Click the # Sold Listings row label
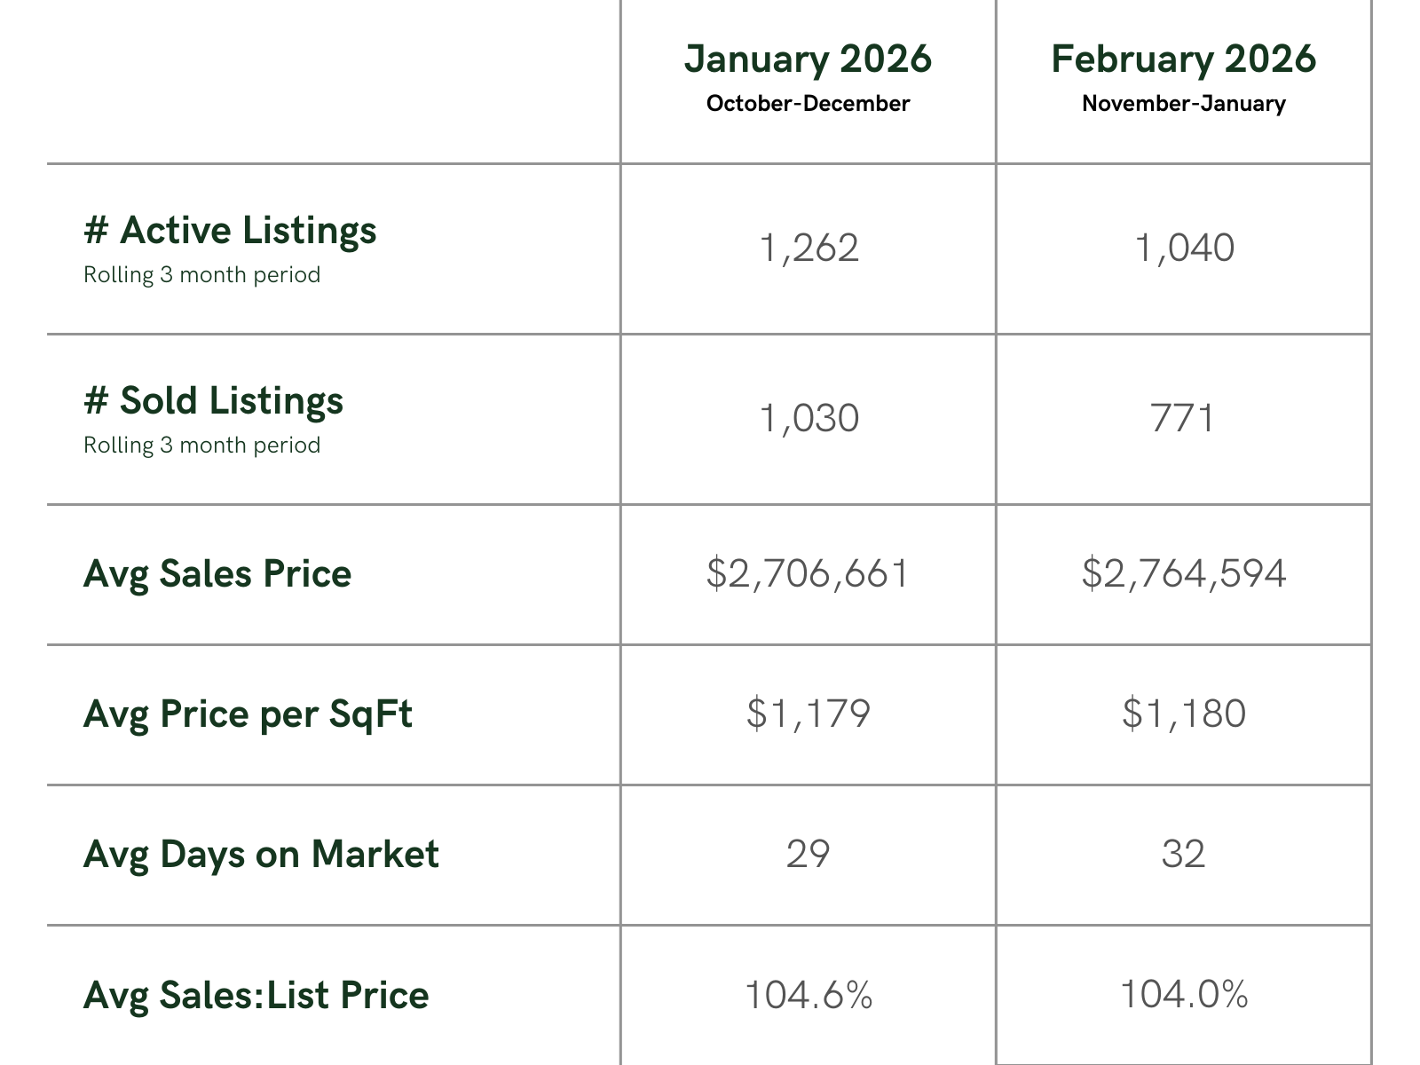Image resolution: width=1420 pixels, height=1065 pixels. tap(213, 400)
